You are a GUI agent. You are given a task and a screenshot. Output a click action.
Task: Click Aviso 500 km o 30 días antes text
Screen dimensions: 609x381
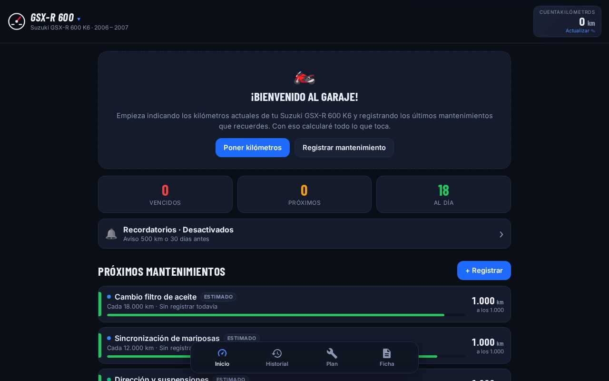(166, 239)
